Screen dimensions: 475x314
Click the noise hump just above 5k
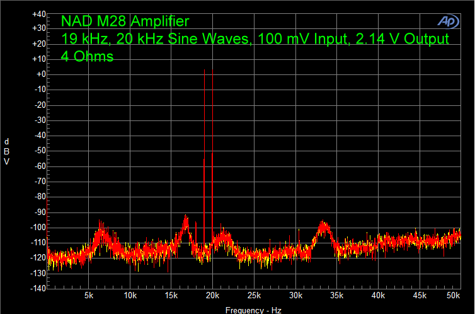[x=101, y=226]
